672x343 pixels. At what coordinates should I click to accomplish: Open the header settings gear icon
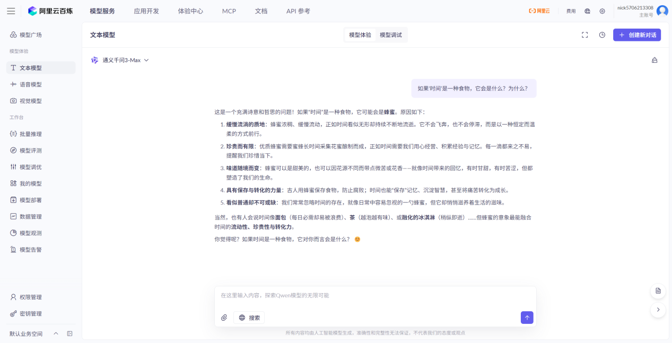tap(602, 11)
